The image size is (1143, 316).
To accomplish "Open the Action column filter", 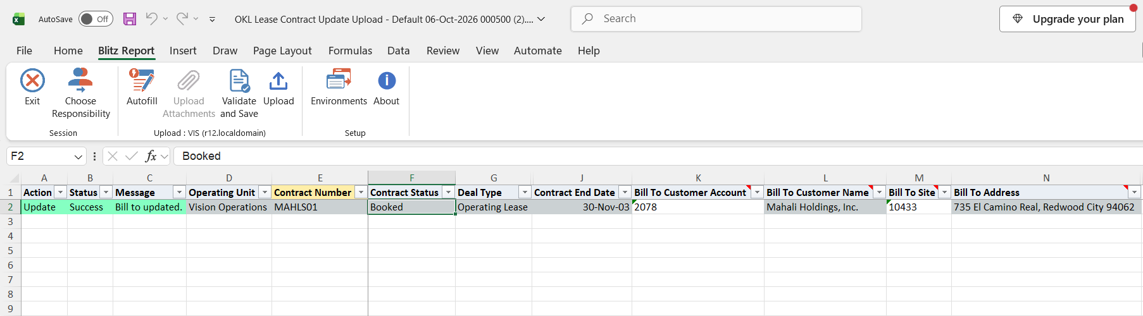I will 61,192.
